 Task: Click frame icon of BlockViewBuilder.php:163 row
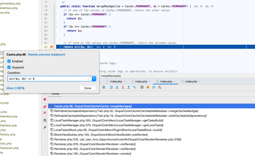click(x=52, y=134)
